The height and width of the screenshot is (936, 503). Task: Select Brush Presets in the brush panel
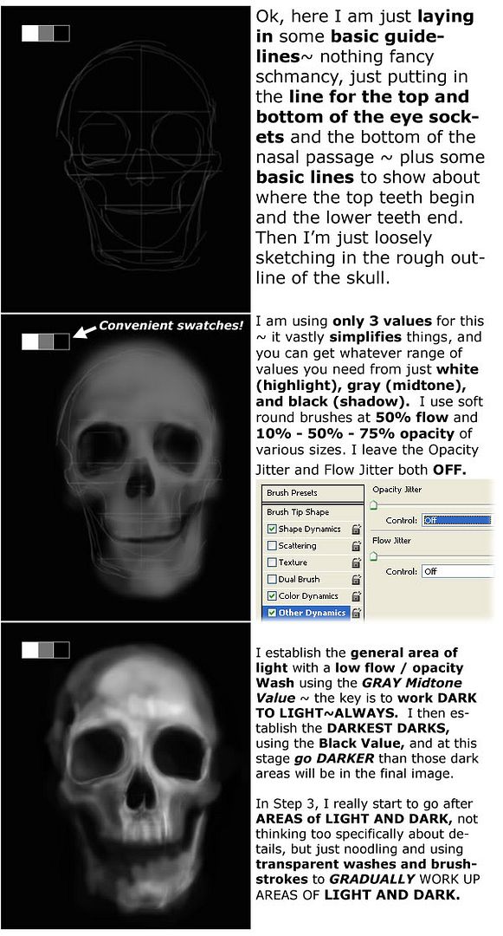point(313,493)
